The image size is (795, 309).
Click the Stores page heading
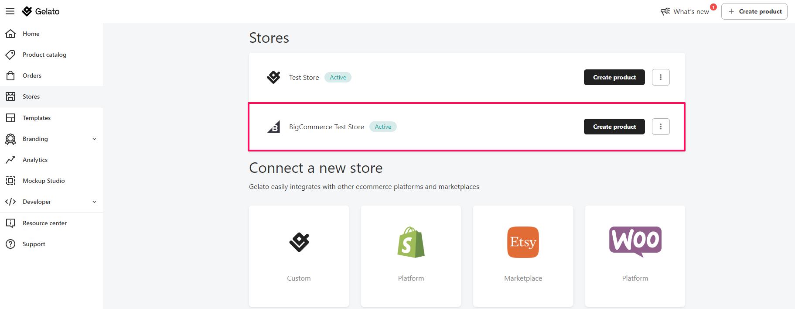click(x=269, y=38)
